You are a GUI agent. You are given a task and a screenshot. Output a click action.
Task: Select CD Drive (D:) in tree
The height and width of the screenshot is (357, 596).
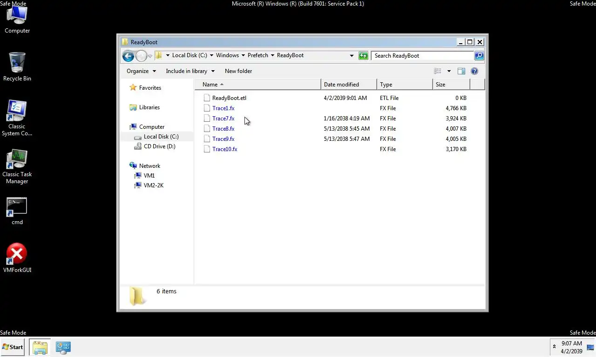(160, 146)
